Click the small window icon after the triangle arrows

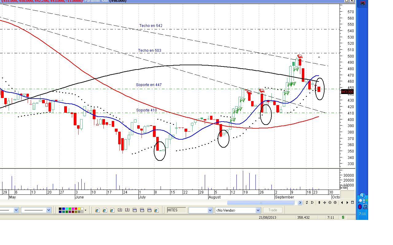click(352, 202)
